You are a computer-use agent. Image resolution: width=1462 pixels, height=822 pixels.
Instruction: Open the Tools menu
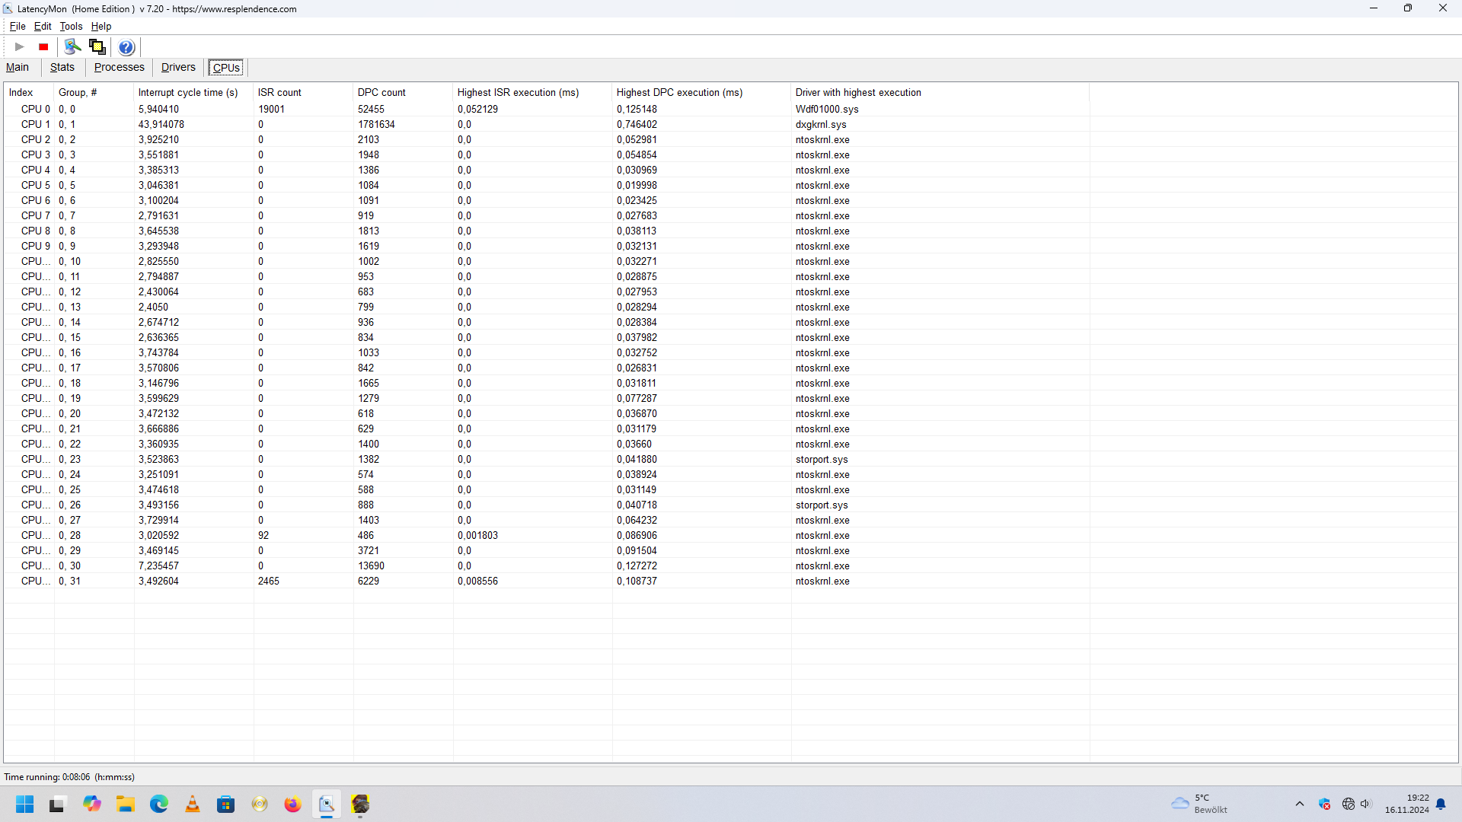[71, 26]
